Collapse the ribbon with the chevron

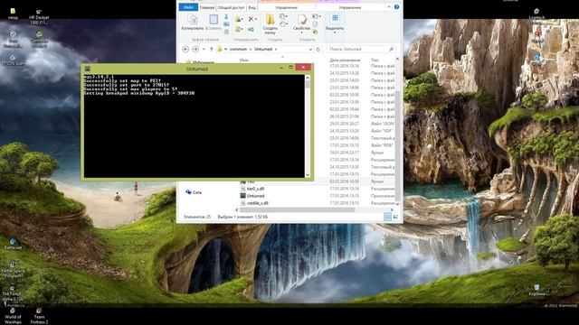pyautogui.click(x=389, y=7)
